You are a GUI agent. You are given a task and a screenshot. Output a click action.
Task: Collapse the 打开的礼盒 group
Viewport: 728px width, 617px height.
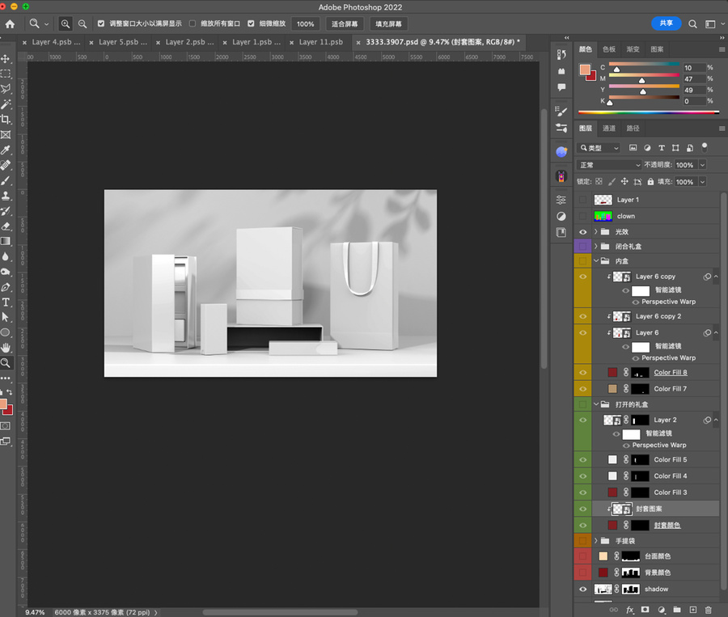pos(596,404)
